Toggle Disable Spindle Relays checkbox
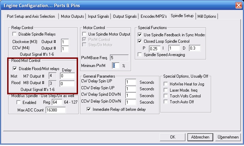Image resolution: width=244 pixels, height=146 pixels. point(14,34)
